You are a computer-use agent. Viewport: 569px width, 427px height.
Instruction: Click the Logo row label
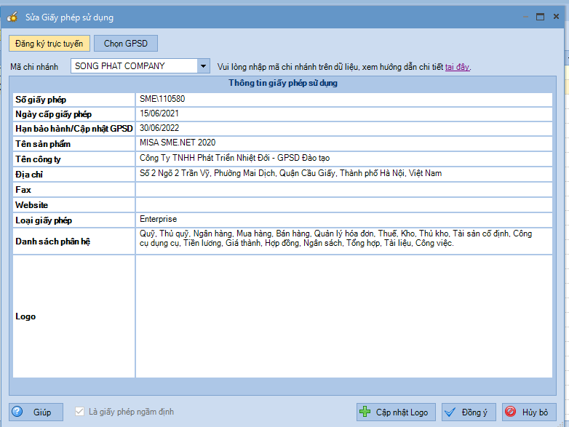(x=25, y=316)
